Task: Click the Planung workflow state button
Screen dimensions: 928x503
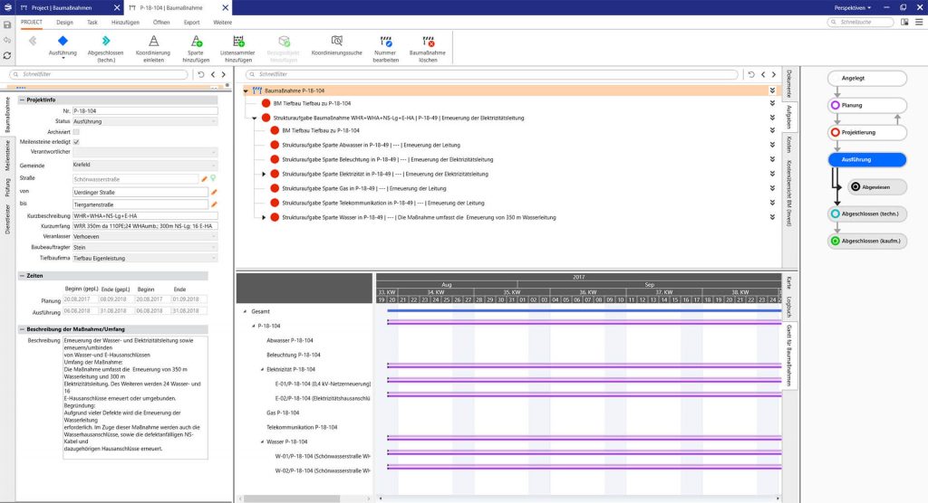Action: click(x=867, y=105)
